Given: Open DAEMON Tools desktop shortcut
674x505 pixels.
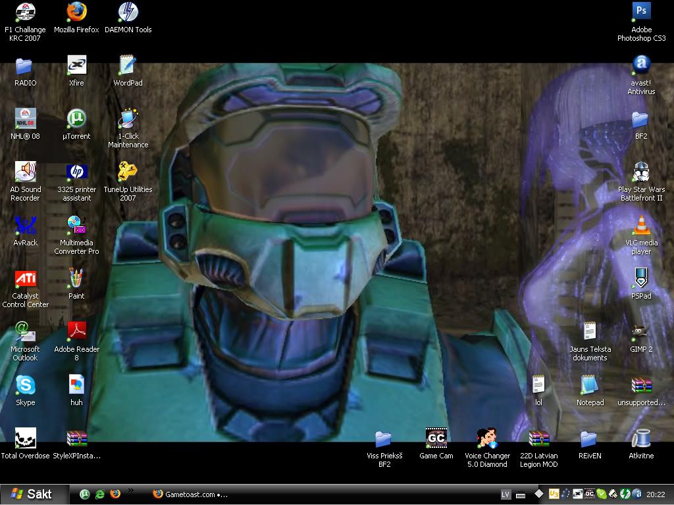Looking at the screenshot, I should (x=128, y=18).
